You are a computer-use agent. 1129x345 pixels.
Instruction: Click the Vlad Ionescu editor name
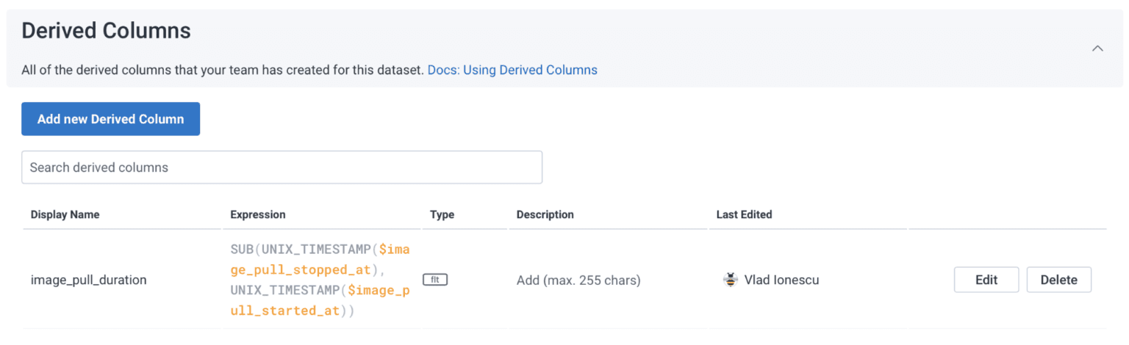pos(781,280)
